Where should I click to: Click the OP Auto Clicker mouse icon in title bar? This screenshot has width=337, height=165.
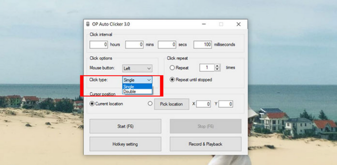click(x=88, y=24)
